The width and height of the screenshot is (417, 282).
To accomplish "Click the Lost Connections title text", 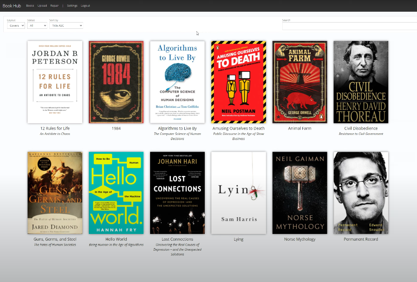I will point(177,239).
